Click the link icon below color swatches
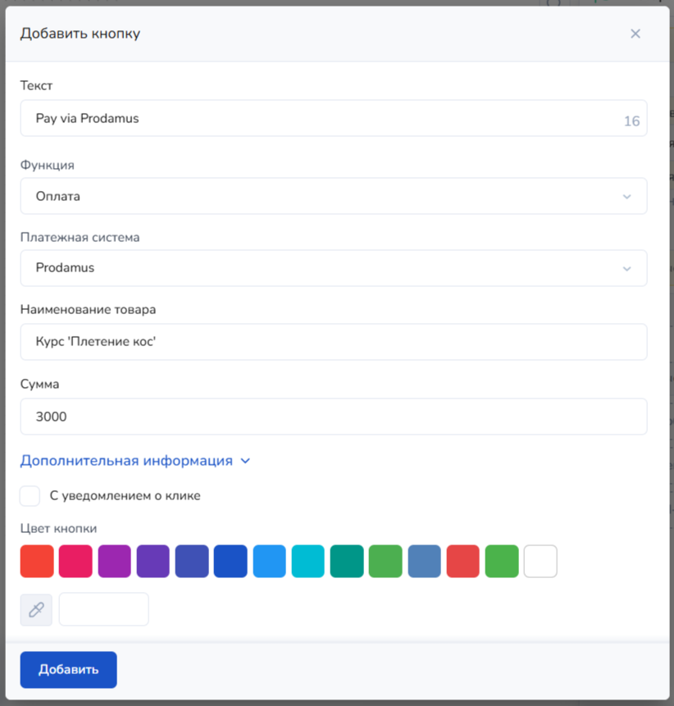This screenshot has height=706, width=674. click(x=36, y=609)
